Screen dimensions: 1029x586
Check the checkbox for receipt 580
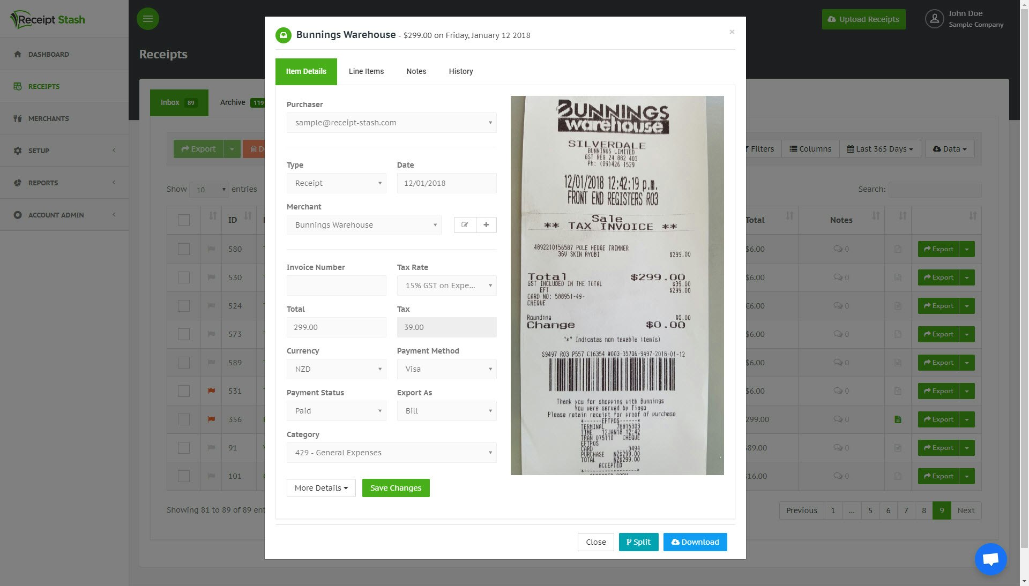[x=184, y=249]
